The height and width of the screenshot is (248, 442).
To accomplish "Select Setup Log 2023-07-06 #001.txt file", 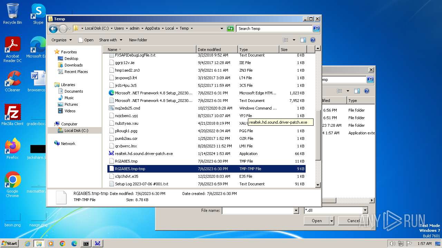I will pyautogui.click(x=206, y=184).
